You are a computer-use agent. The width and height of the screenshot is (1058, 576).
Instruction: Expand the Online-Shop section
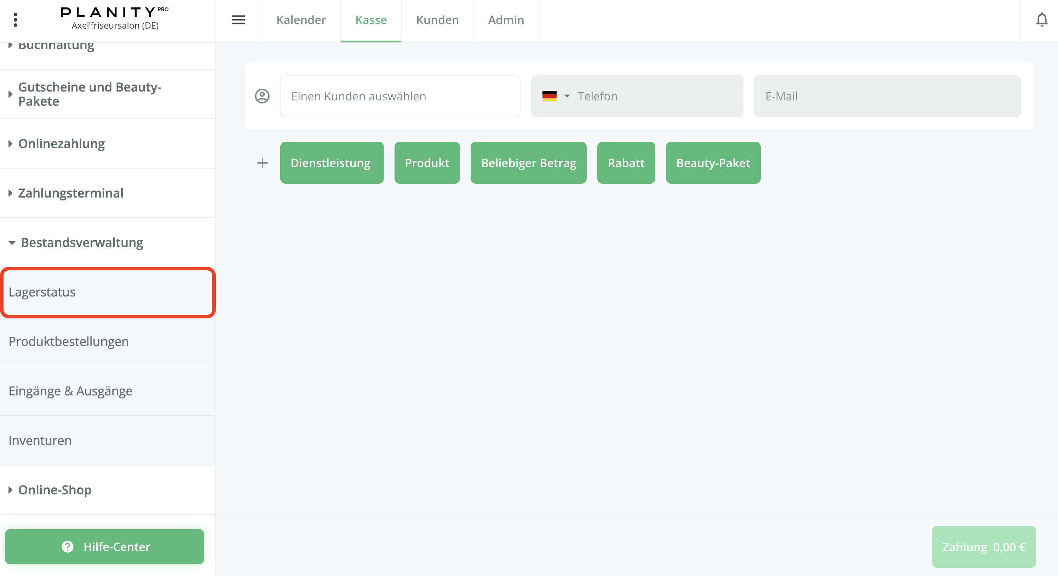pyautogui.click(x=54, y=489)
